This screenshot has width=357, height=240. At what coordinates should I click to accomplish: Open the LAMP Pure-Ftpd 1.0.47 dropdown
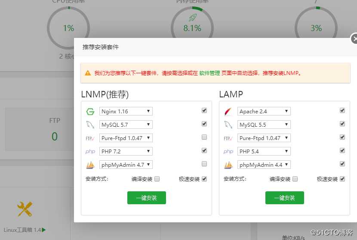tap(264, 138)
